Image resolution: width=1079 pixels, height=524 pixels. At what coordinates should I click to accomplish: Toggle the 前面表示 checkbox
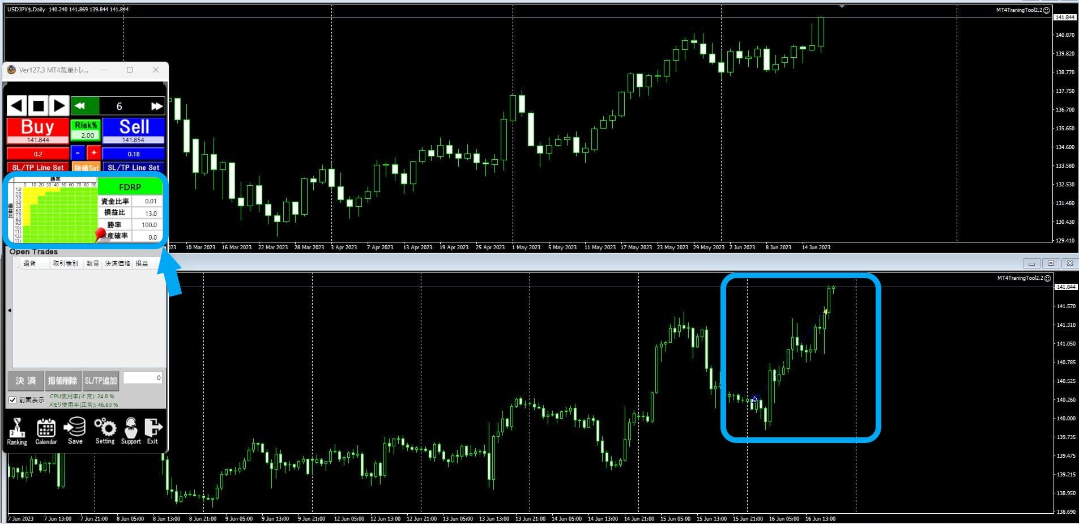coord(12,400)
